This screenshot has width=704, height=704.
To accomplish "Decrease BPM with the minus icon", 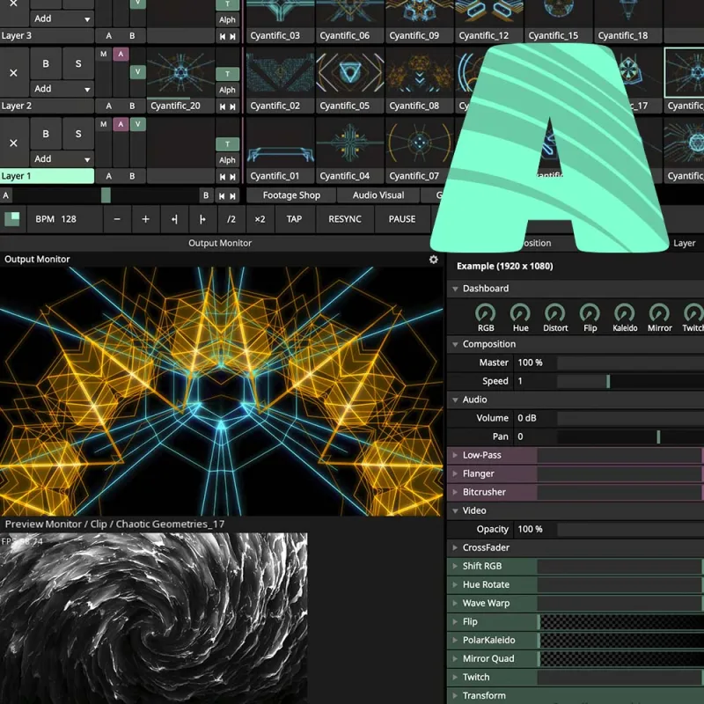I will [x=117, y=219].
